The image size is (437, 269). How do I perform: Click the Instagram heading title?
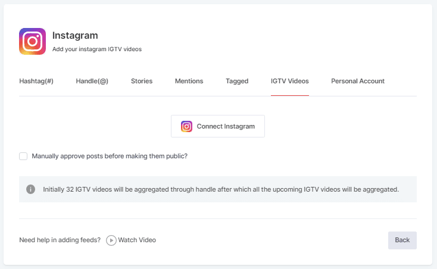tap(75, 36)
